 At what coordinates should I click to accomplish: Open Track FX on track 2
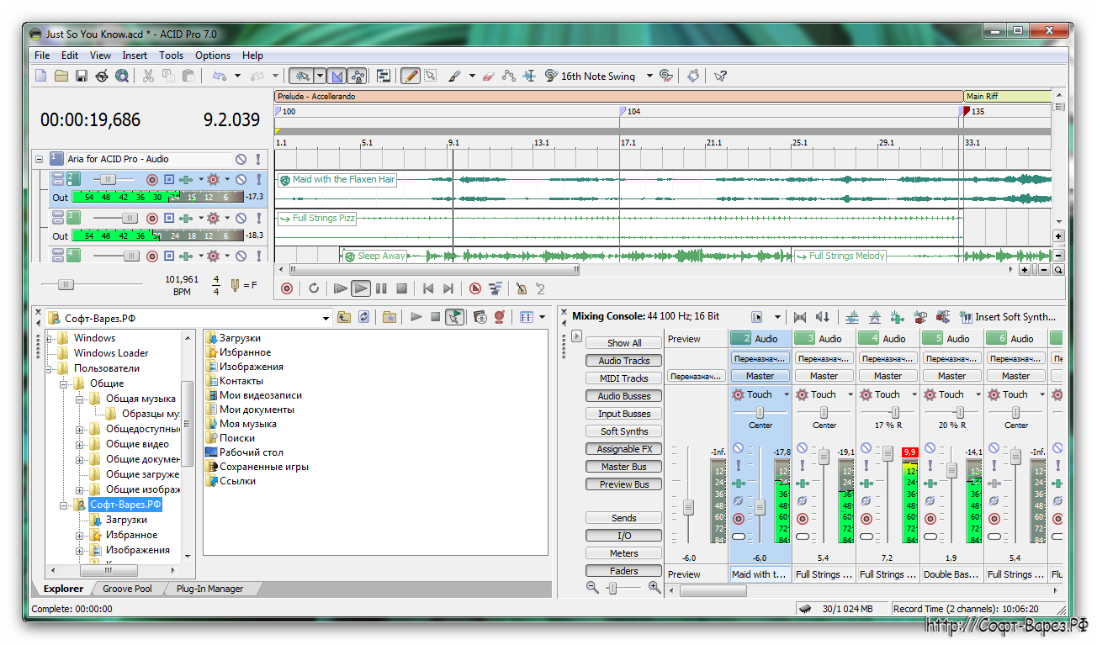tap(186, 179)
